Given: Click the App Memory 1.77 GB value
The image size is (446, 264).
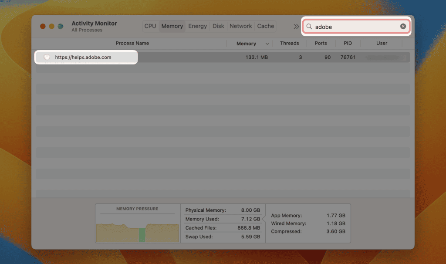Looking at the screenshot, I should (x=336, y=216).
